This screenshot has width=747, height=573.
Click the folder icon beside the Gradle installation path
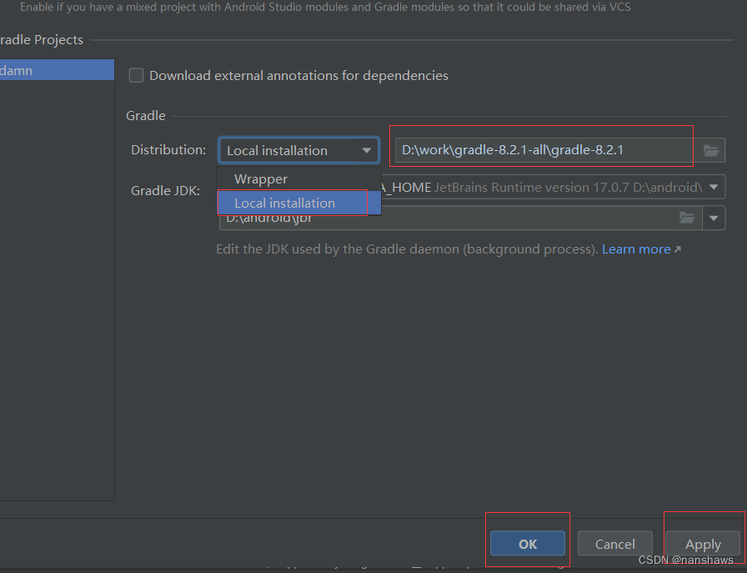pyautogui.click(x=711, y=150)
